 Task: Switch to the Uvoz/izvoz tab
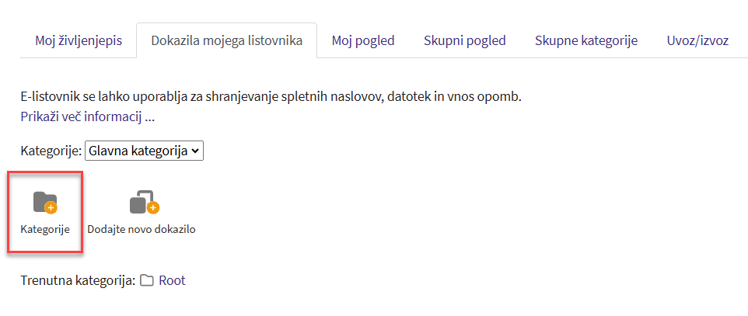(x=697, y=40)
